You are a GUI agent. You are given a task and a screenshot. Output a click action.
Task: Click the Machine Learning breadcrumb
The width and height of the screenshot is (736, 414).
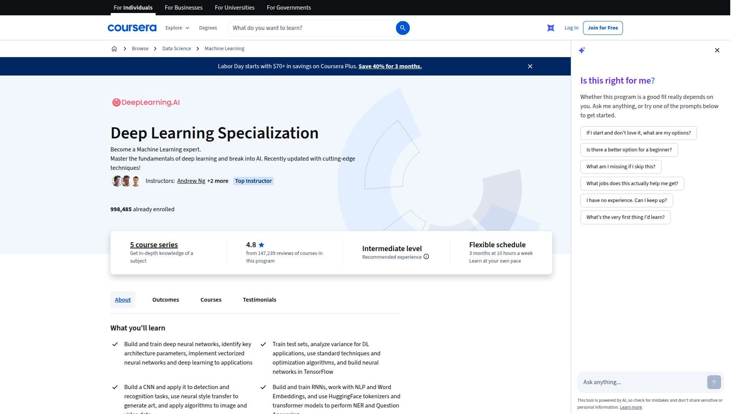click(x=224, y=49)
